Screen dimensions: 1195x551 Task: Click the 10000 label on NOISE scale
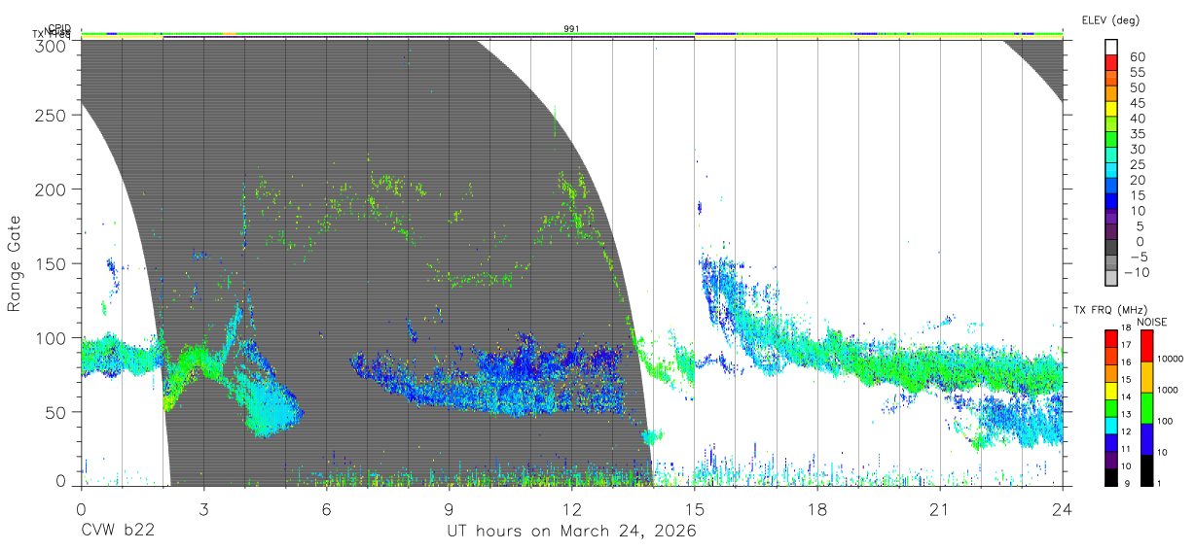pos(1171,360)
